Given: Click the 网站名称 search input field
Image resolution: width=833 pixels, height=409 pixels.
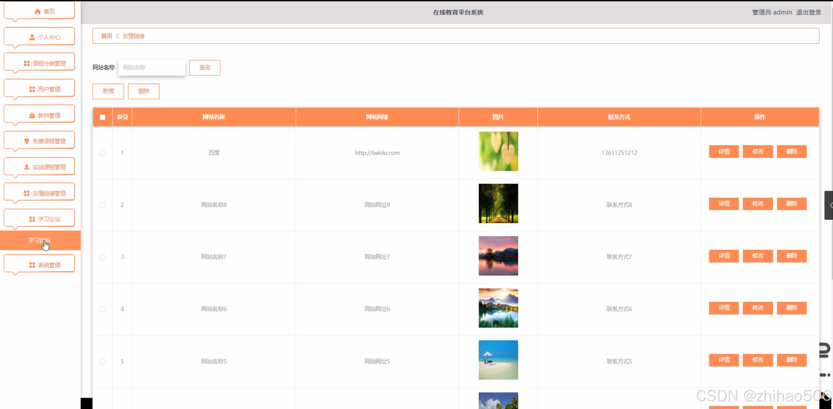Looking at the screenshot, I should pyautogui.click(x=152, y=68).
